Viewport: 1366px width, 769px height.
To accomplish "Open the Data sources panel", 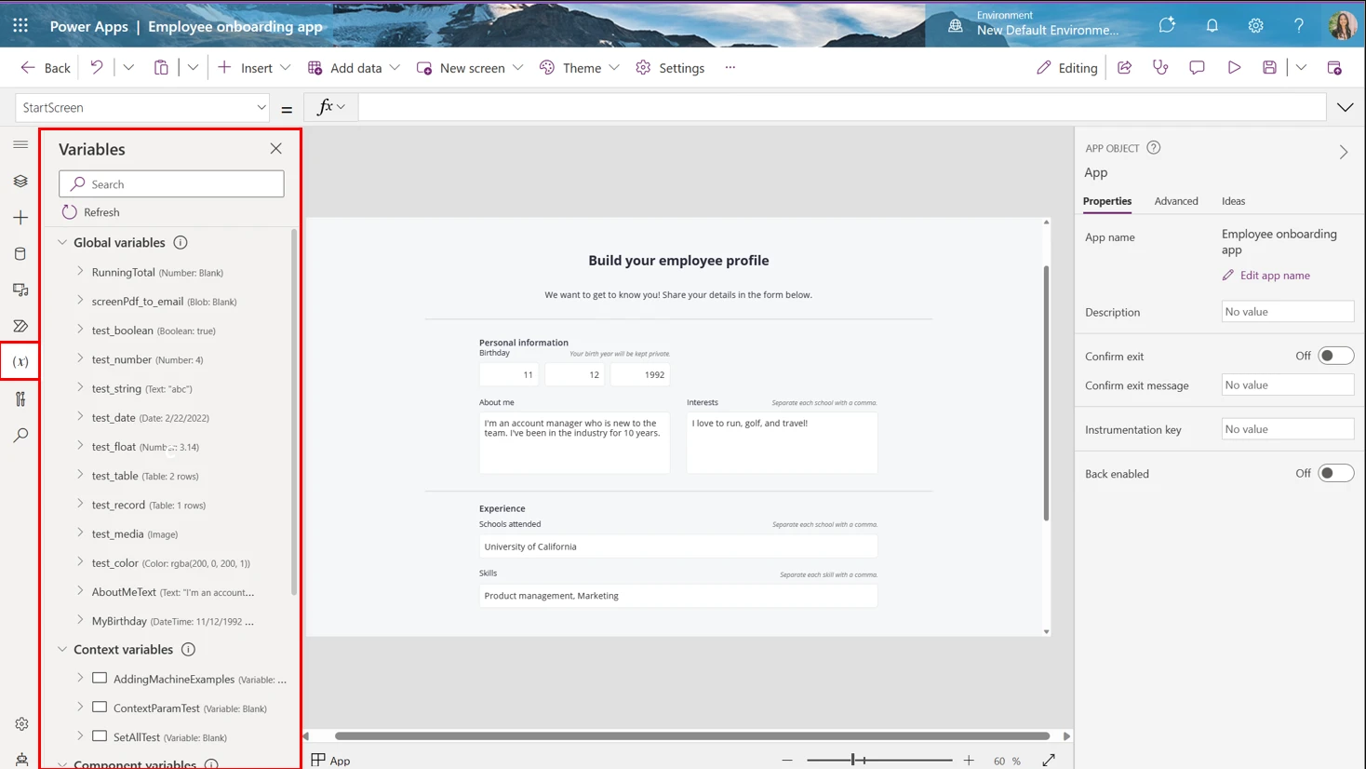I will click(x=20, y=253).
